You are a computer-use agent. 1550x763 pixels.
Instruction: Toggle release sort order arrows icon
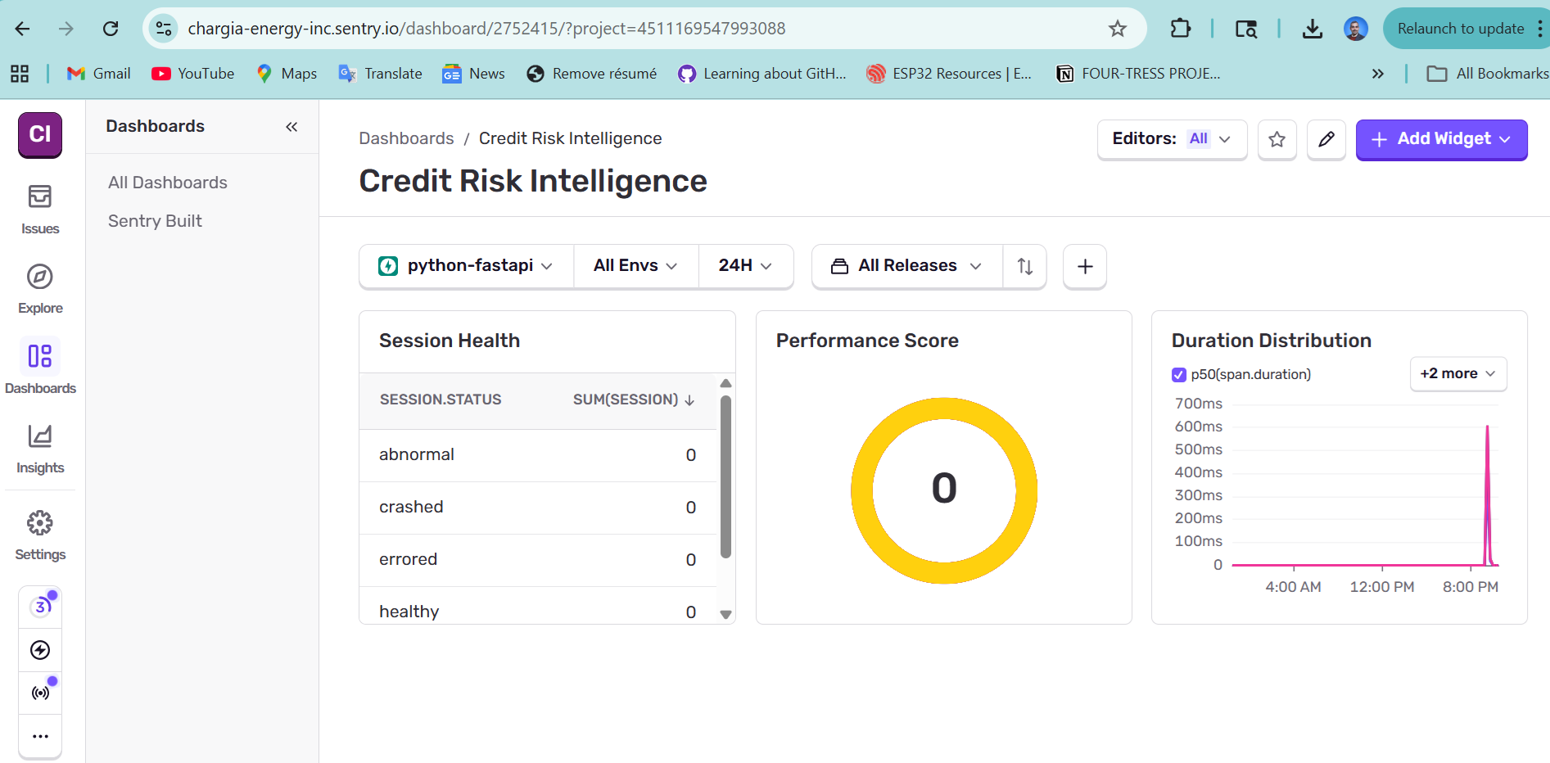(x=1024, y=266)
